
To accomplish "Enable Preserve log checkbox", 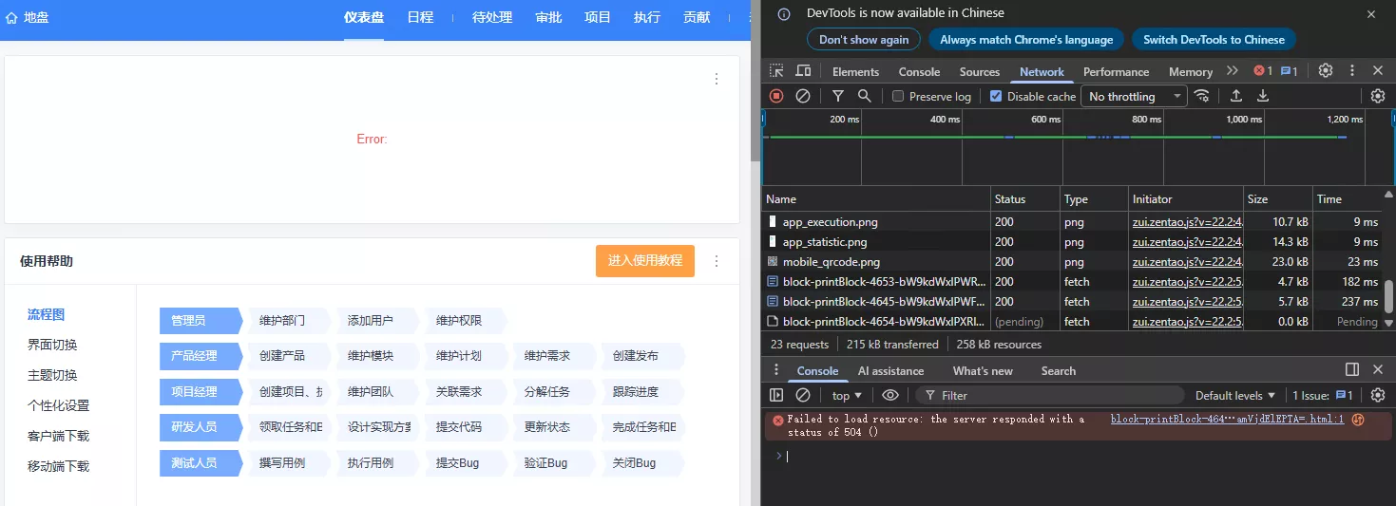I will [898, 96].
